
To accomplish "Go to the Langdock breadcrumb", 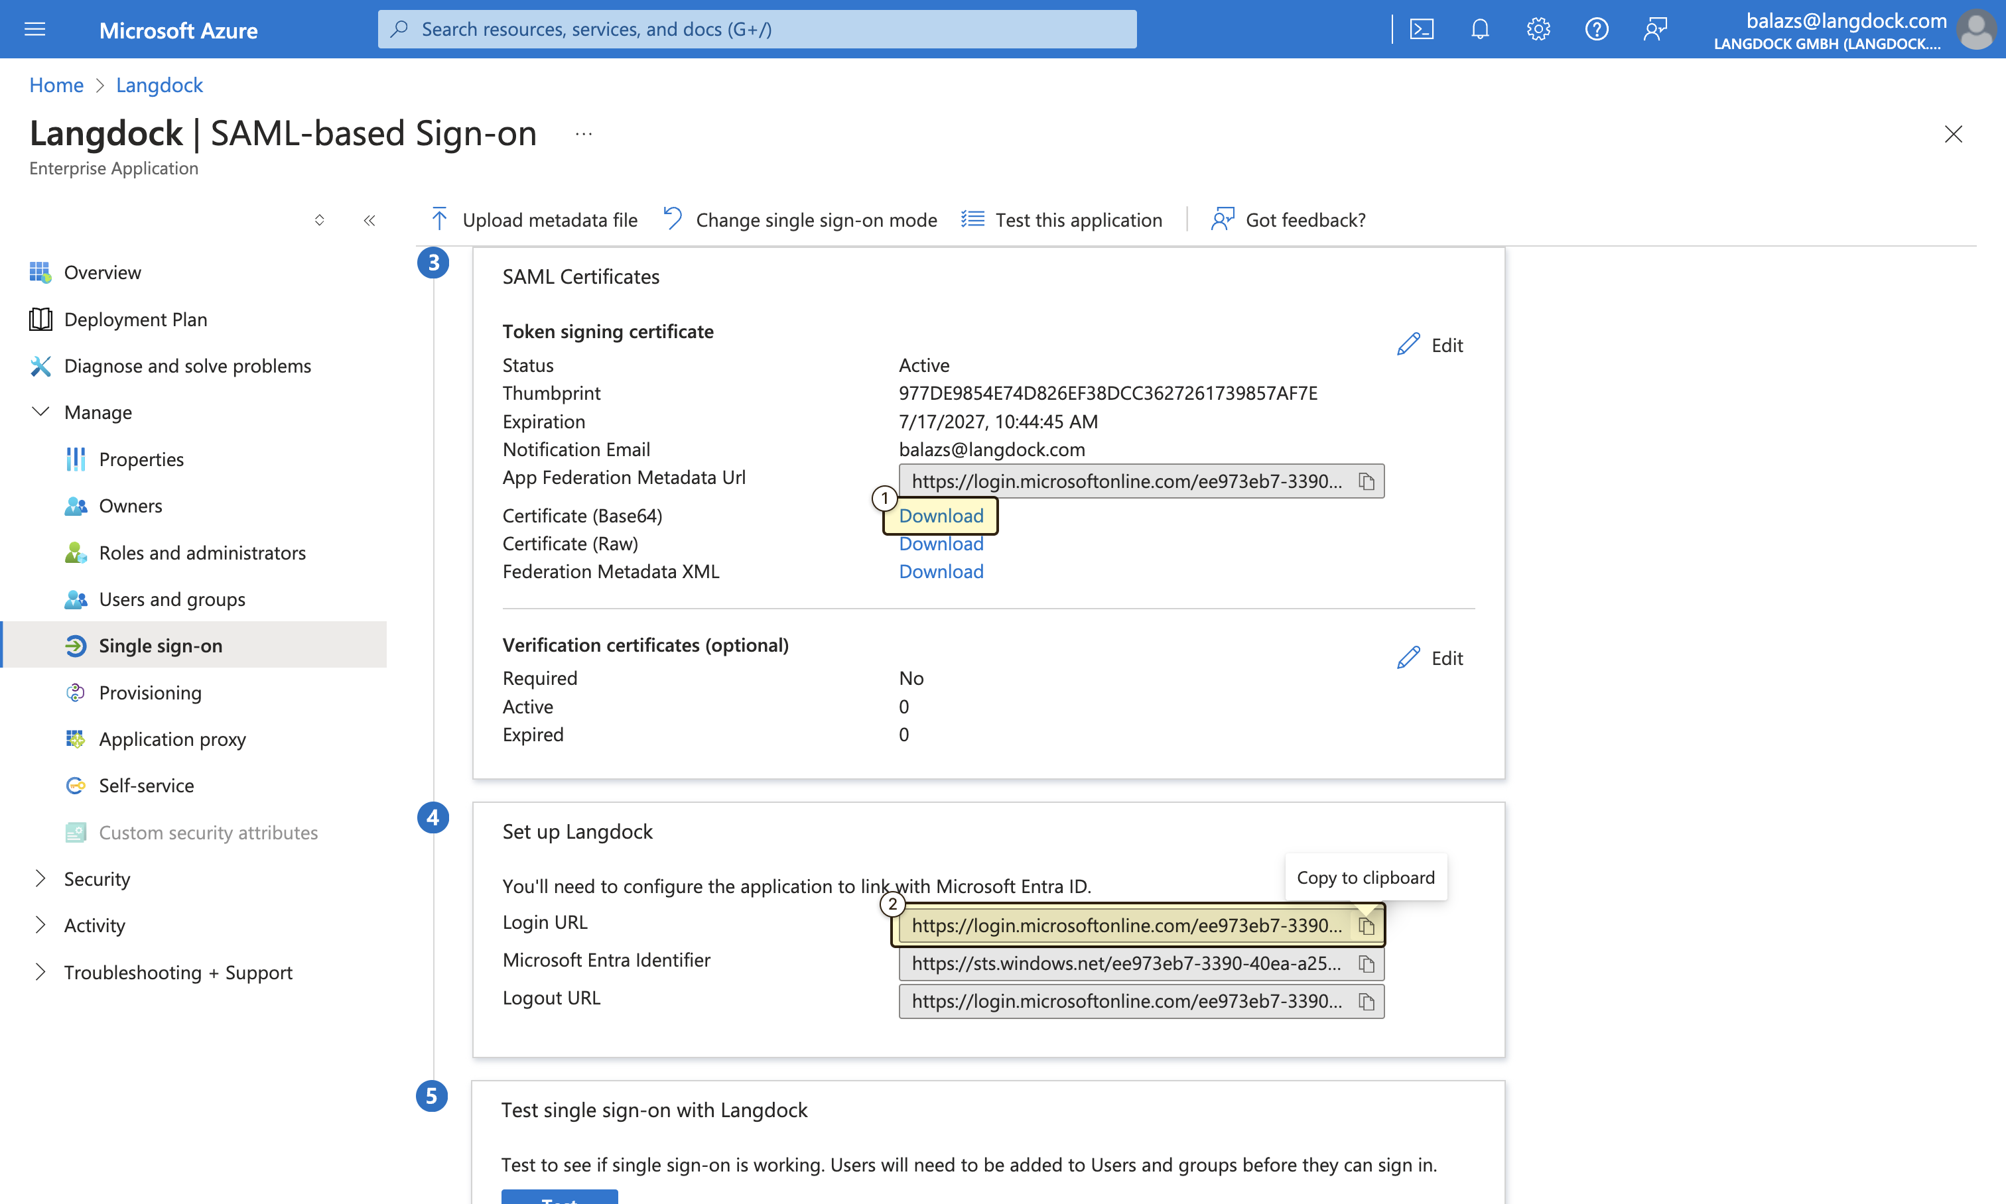I will [x=159, y=85].
